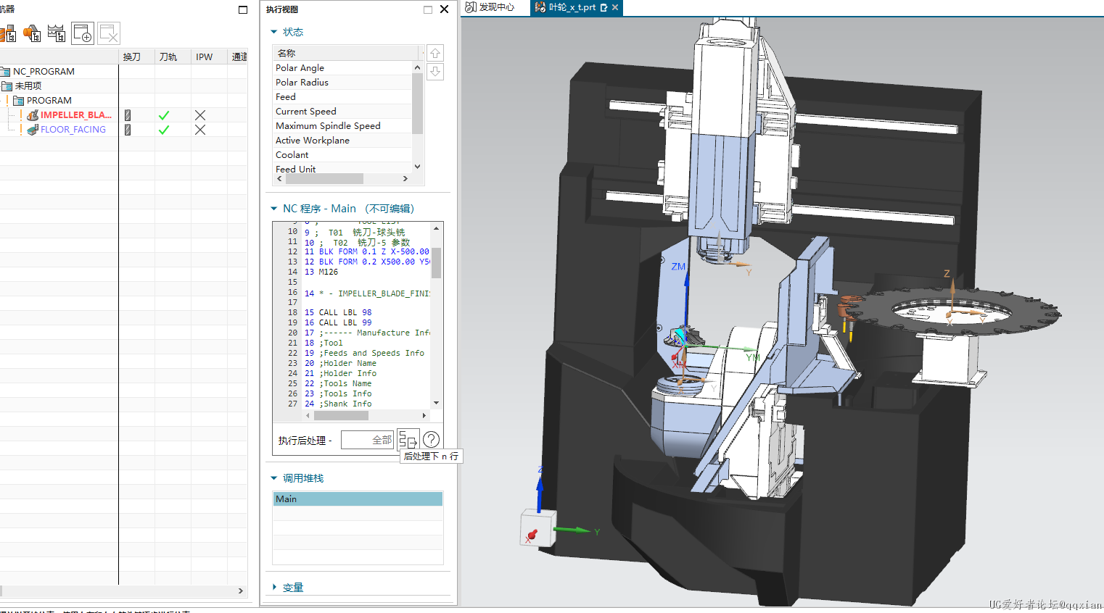Click the 后处理下 n 行 step icon
This screenshot has height=613, width=1104.
[x=408, y=439]
